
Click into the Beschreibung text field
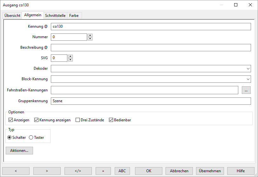(x=151, y=48)
